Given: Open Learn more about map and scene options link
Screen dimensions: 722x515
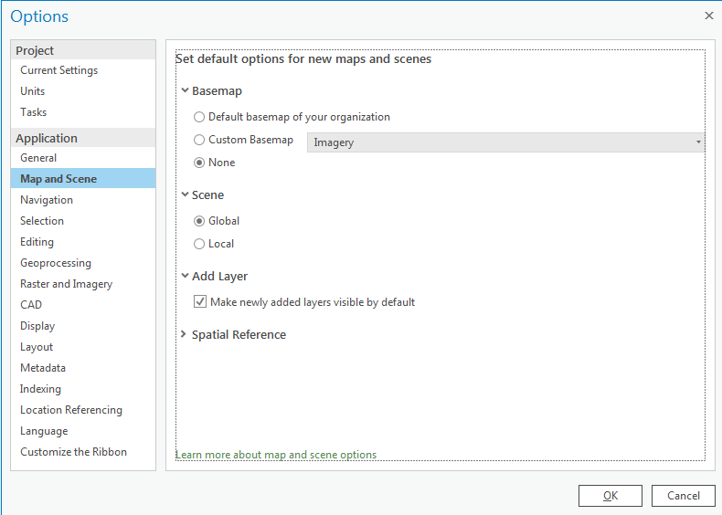Looking at the screenshot, I should pos(275,455).
